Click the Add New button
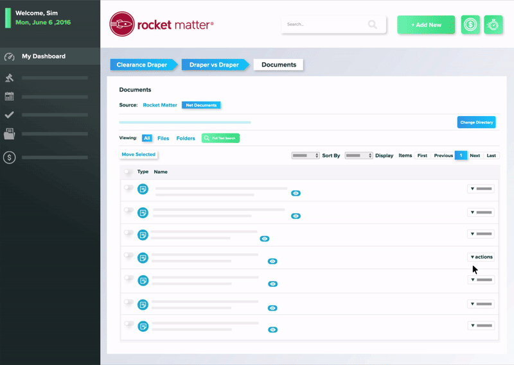Screen dimensions: 514x365 [x=426, y=25]
